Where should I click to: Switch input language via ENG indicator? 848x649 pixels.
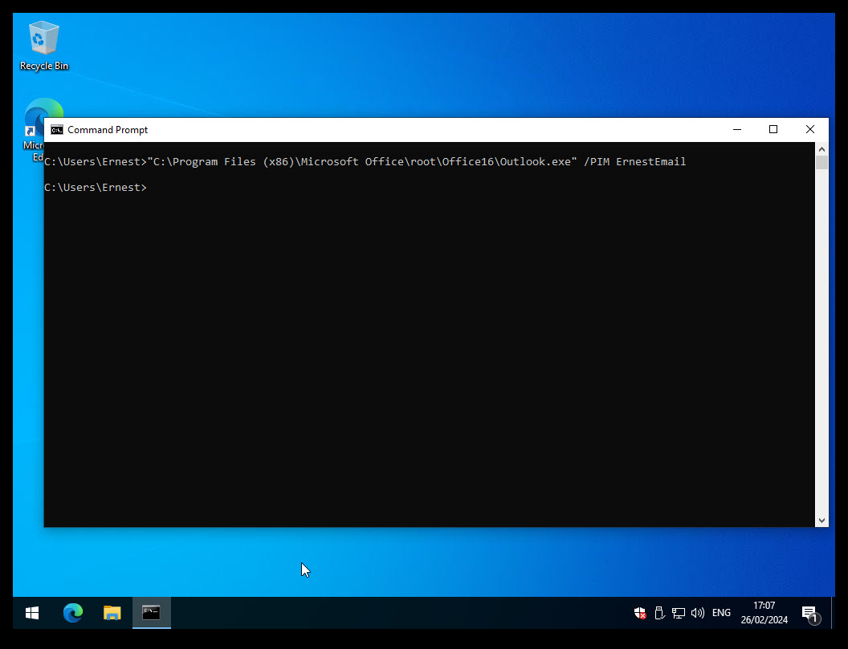click(x=721, y=613)
